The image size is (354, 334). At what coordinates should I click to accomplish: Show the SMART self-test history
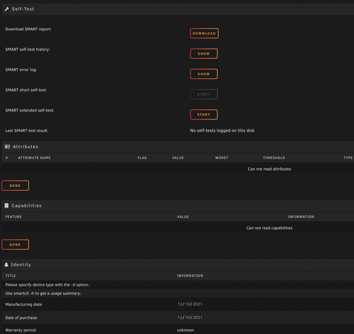click(x=204, y=53)
